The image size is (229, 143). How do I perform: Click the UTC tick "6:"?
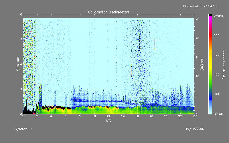(x=66, y=116)
